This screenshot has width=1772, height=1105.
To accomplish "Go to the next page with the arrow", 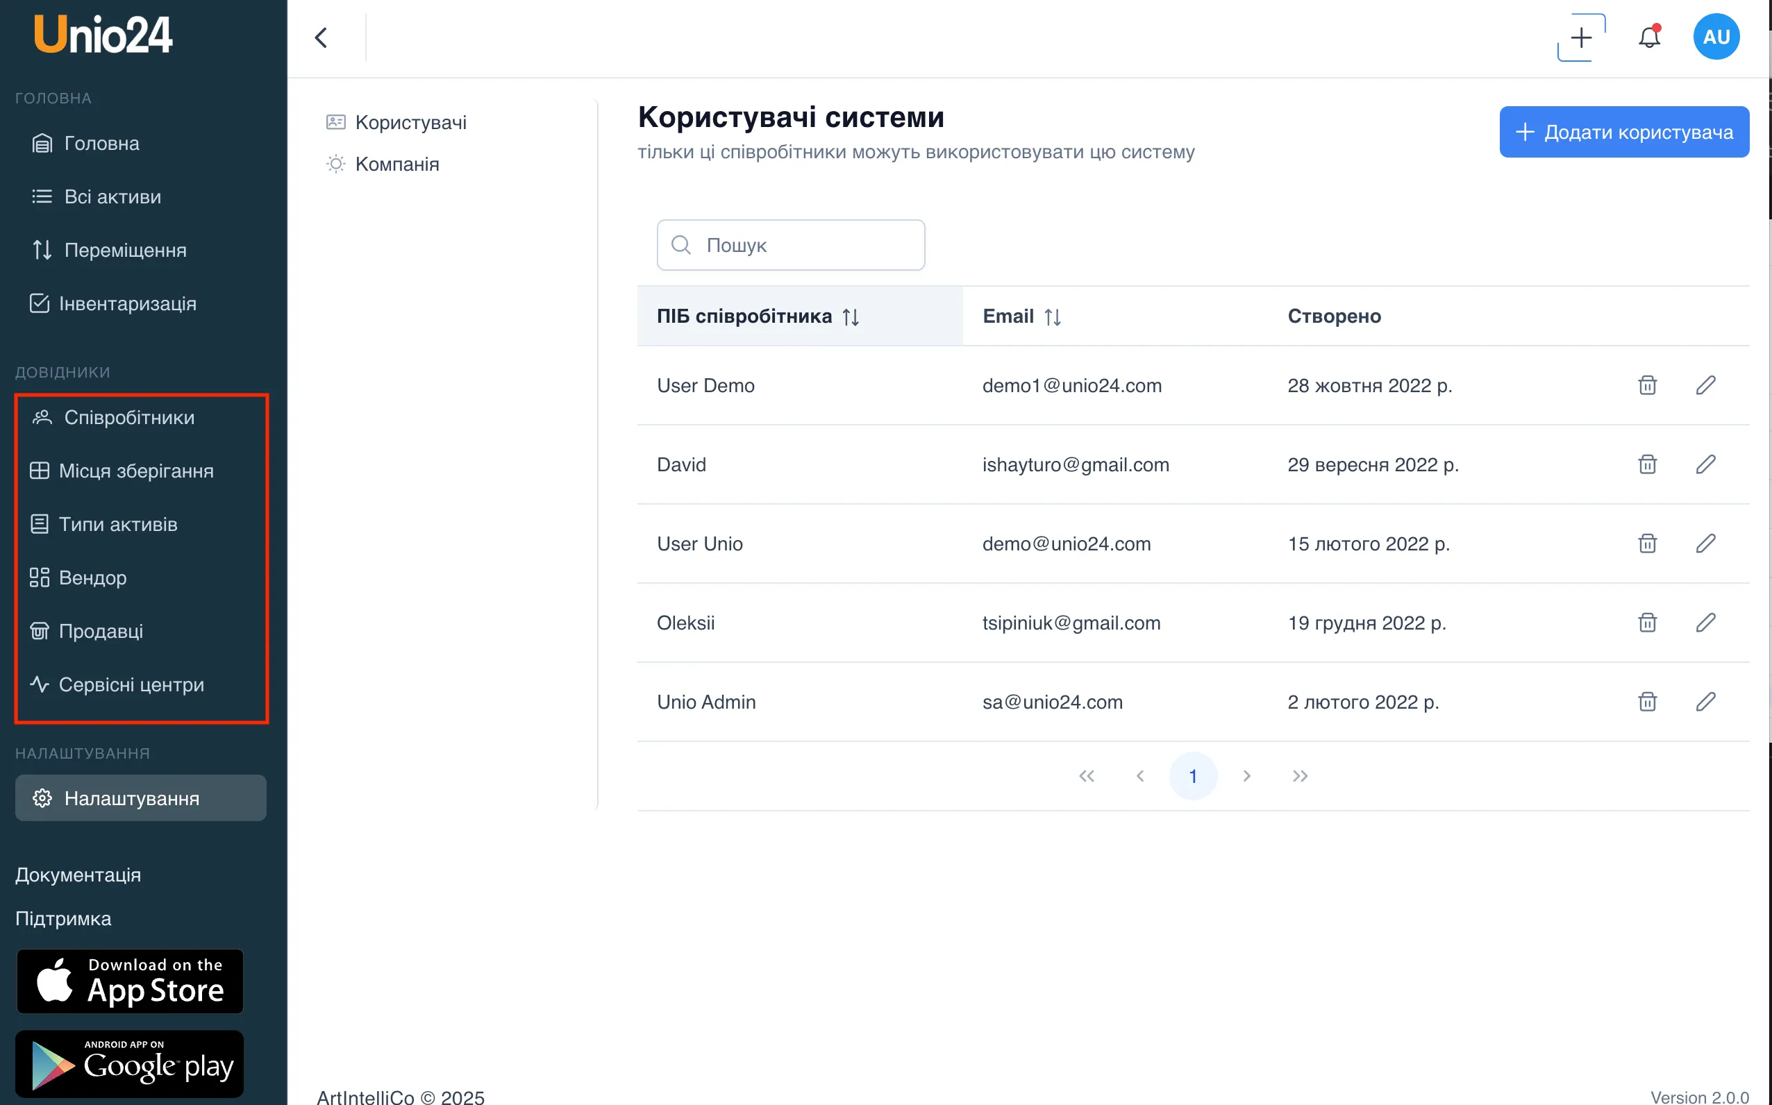I will click(1246, 776).
